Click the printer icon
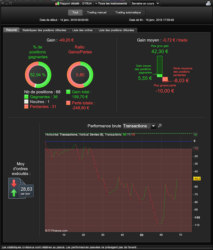The height and width of the screenshot is (250, 213). click(x=208, y=3)
